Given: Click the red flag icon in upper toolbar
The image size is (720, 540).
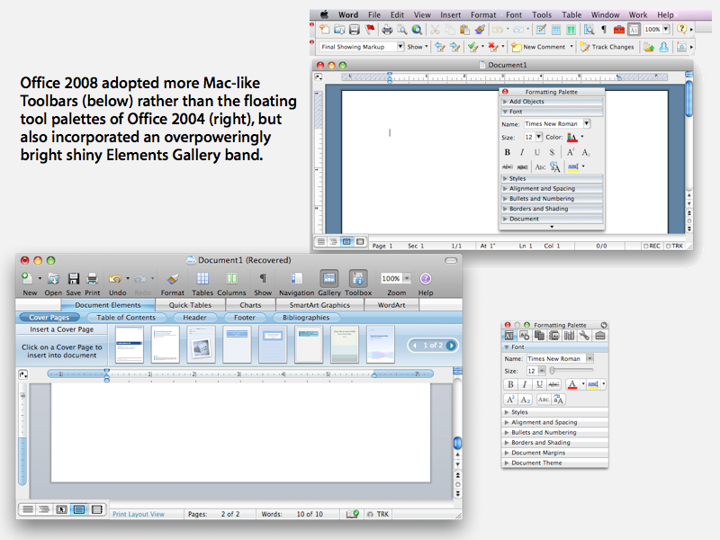Looking at the screenshot, I should pos(370,30).
